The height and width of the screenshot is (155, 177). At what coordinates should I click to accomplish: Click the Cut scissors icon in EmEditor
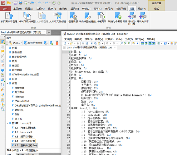click(92, 43)
